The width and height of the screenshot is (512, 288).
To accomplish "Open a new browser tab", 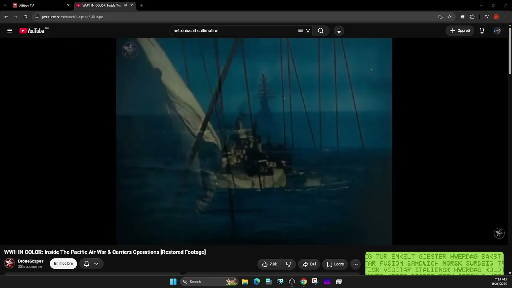I will pyautogui.click(x=141, y=6).
